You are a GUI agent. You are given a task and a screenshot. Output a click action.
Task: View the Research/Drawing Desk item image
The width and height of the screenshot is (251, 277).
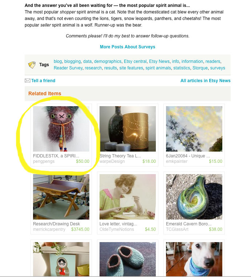(x=61, y=197)
